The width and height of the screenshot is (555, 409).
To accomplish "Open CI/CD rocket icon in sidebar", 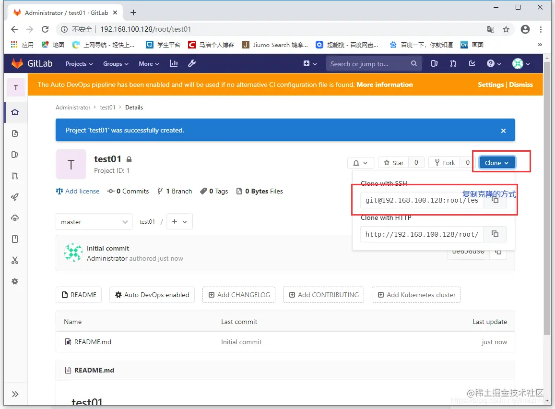I will click(x=15, y=197).
